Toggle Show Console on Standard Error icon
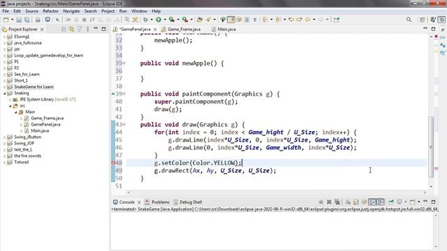The width and height of the screenshot is (447, 251). [380, 201]
